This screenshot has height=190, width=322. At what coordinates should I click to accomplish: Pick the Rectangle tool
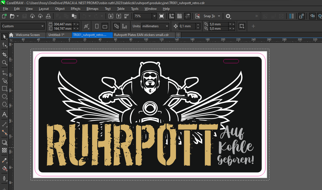(4, 88)
